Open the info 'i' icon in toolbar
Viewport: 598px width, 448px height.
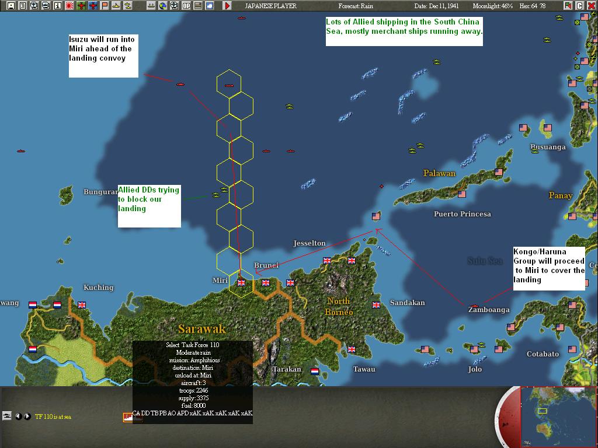pos(58,5)
